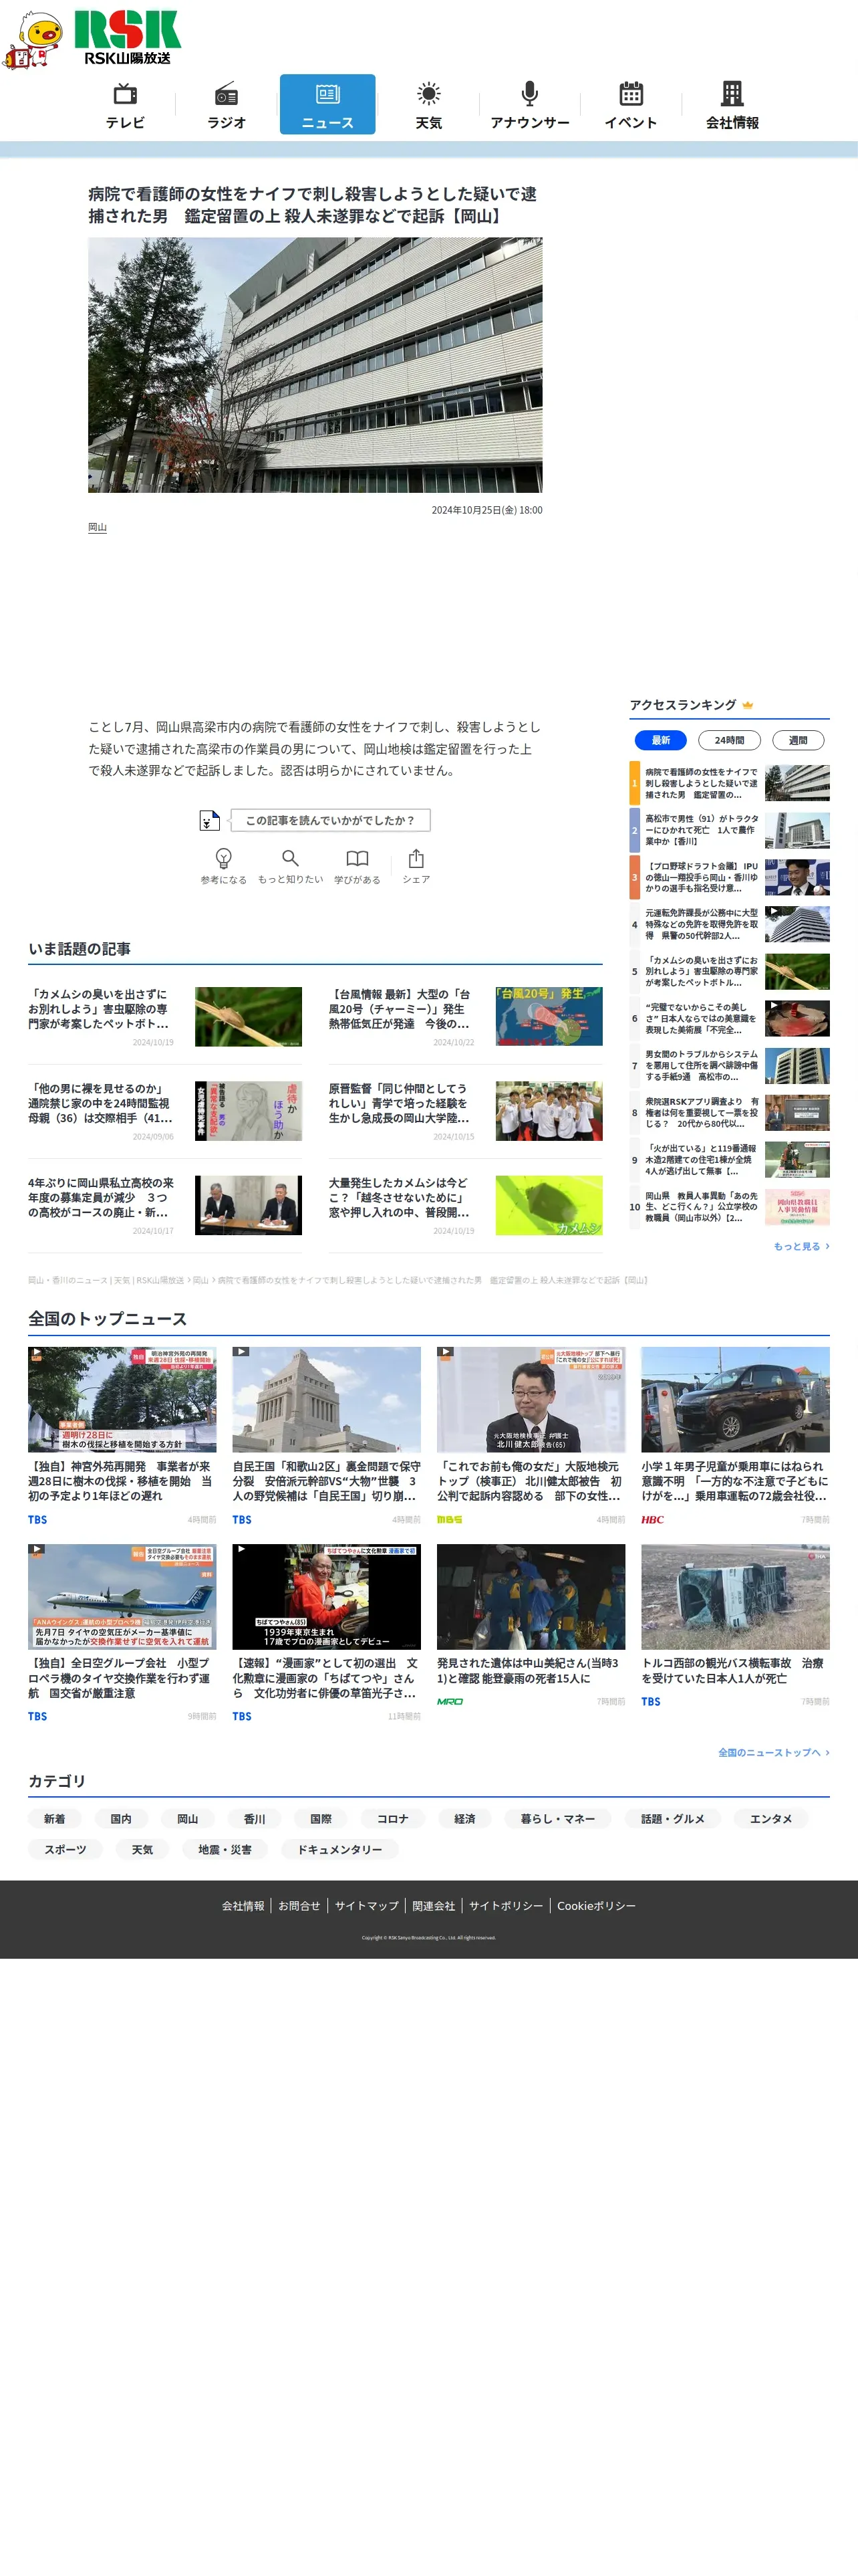This screenshot has width=858, height=2576.
Task: Click the 岡山 tag under the article image
Action: [97, 527]
